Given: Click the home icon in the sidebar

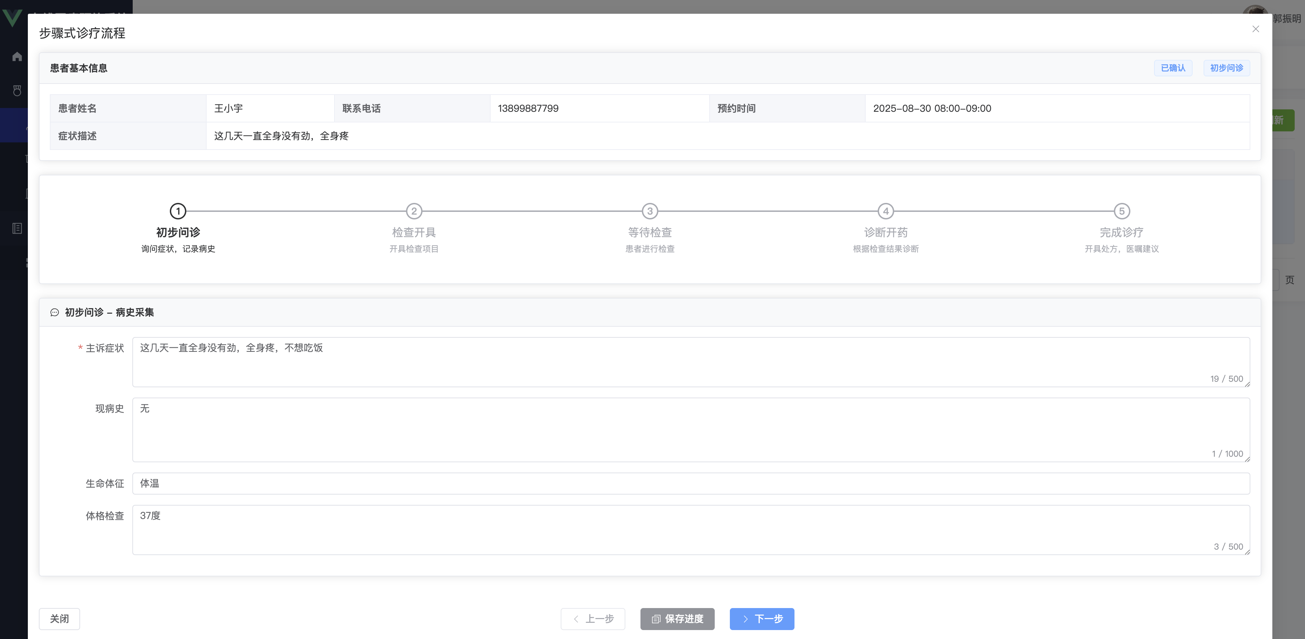Looking at the screenshot, I should pos(17,57).
